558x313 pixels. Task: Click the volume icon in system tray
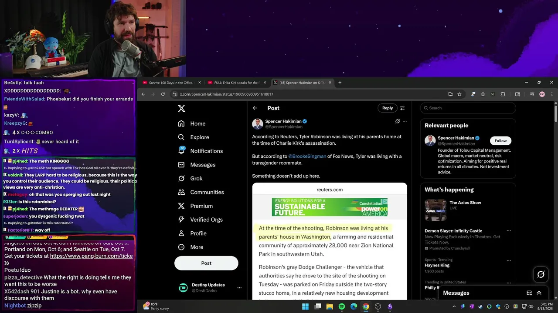pos(531,306)
